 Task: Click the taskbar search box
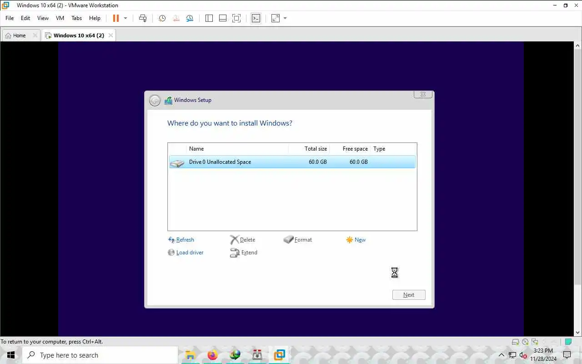click(100, 355)
